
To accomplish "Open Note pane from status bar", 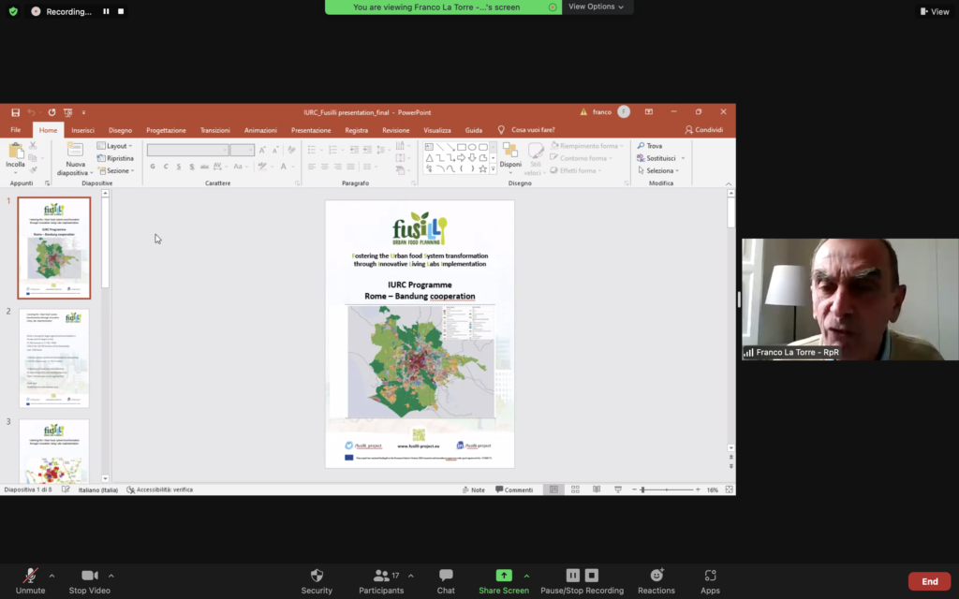I will 473,489.
